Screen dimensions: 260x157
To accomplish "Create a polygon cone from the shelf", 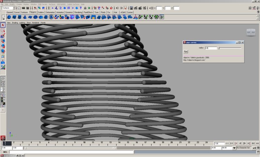I will [x=25, y=17].
